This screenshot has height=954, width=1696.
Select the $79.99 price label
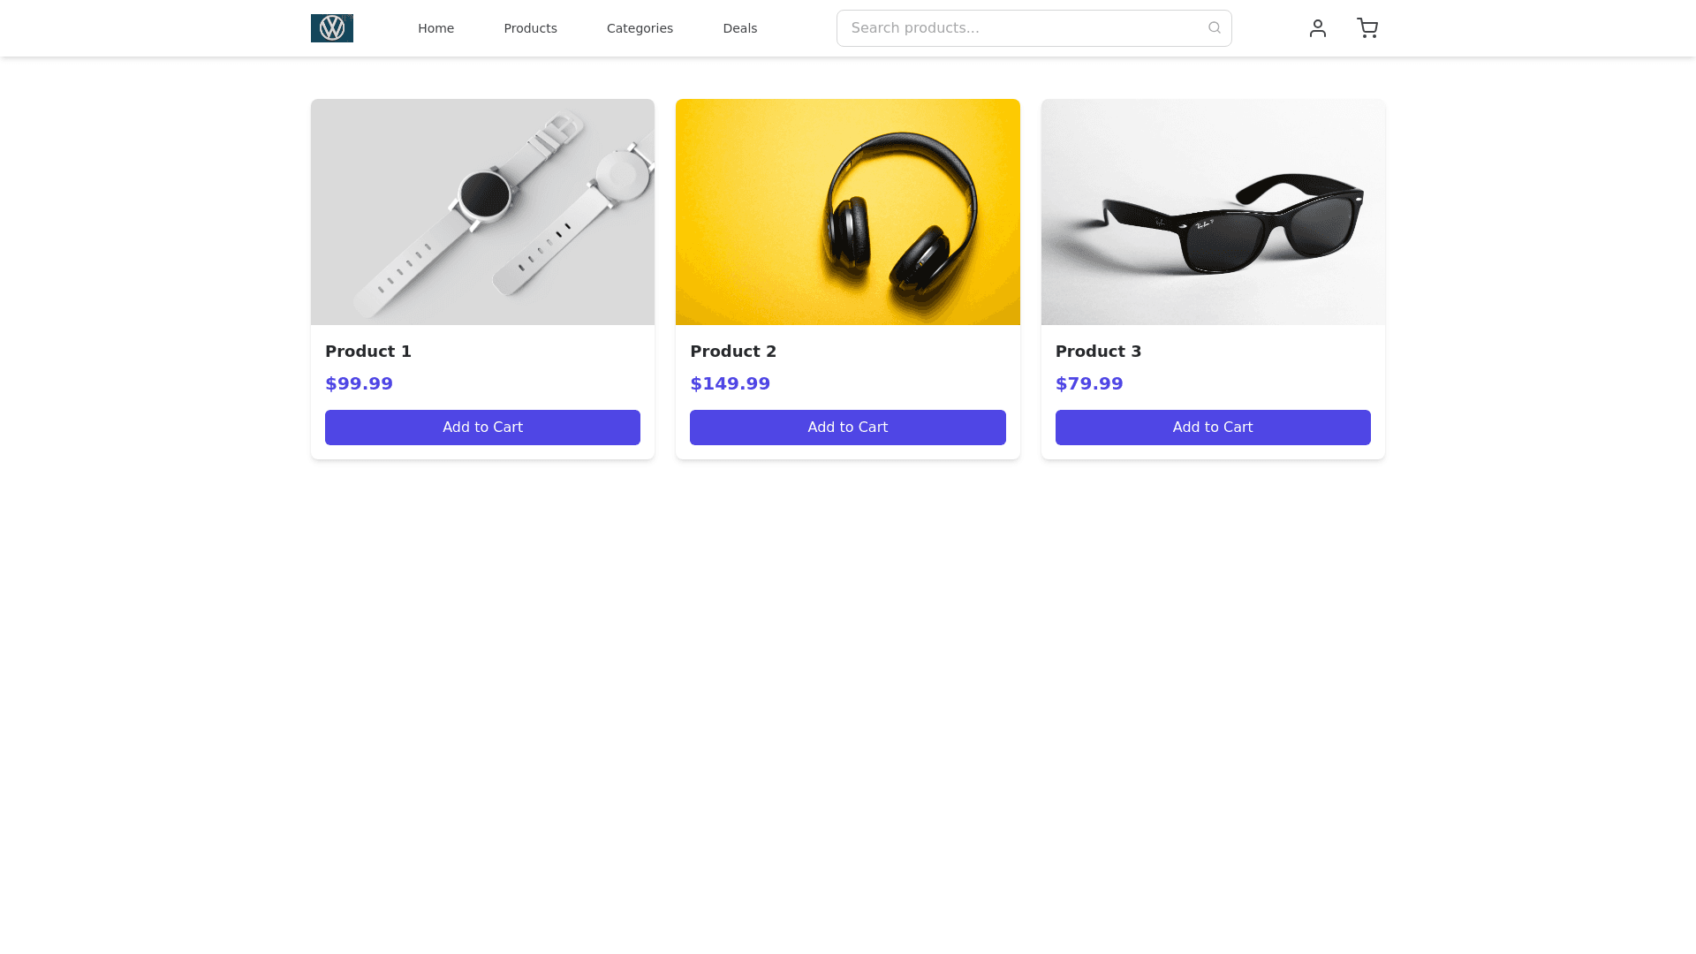[x=1089, y=383]
